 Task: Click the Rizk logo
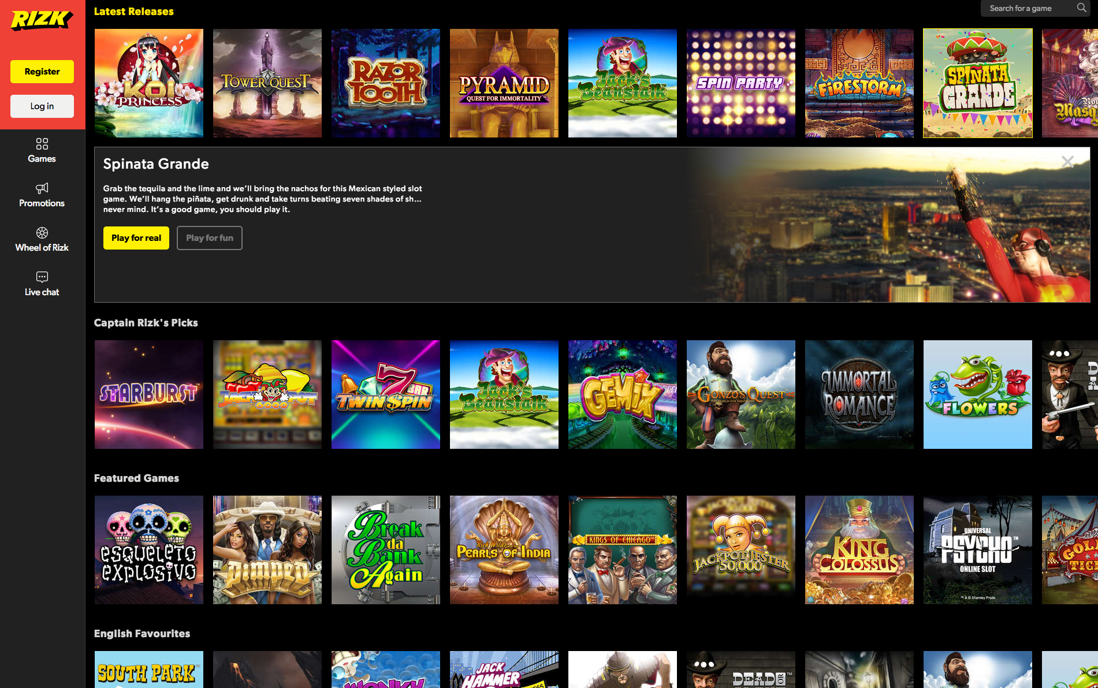(x=42, y=20)
